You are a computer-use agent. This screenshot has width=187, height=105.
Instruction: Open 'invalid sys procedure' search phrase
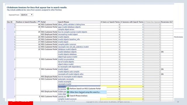(x=66, y=59)
